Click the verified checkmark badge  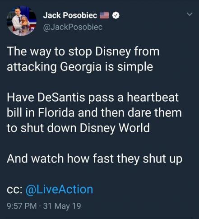tap(116, 15)
